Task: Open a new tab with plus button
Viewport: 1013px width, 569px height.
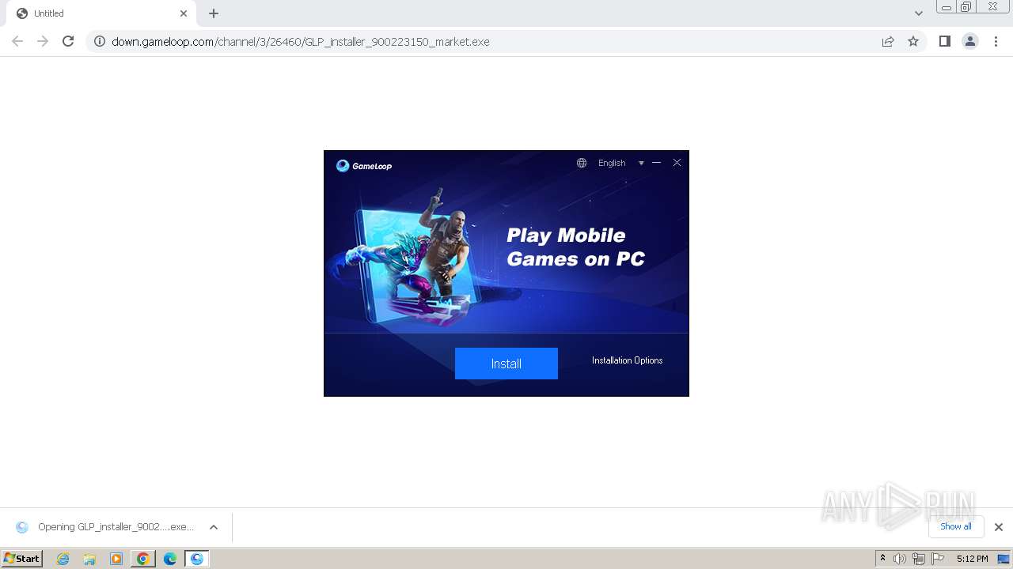Action: pyautogui.click(x=214, y=13)
